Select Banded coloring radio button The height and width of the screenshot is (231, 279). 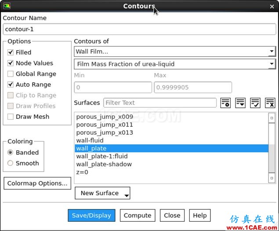click(x=10, y=152)
